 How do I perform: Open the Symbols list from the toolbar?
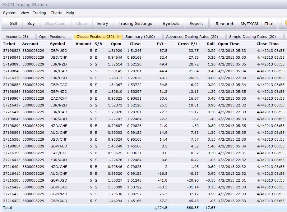(171, 23)
